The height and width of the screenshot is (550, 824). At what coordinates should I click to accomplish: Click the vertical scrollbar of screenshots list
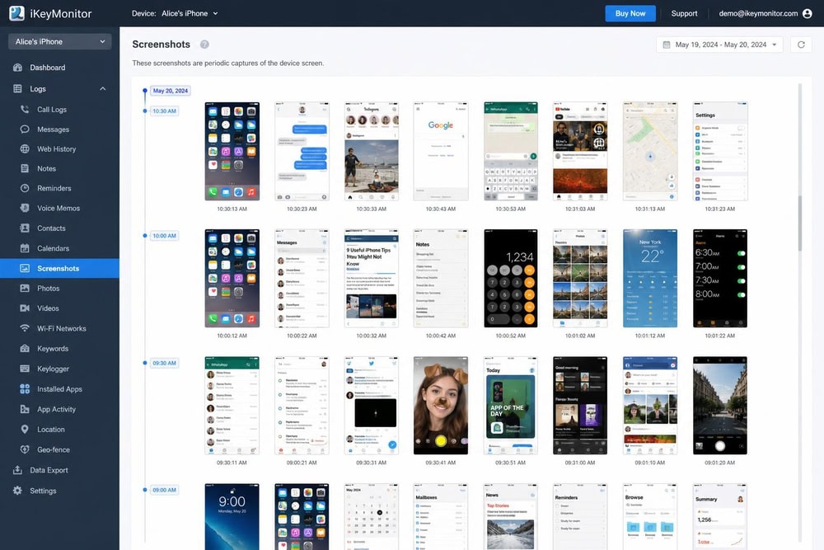pos(800,223)
